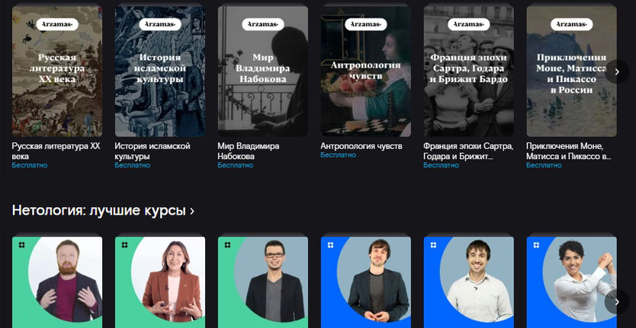
Task: Click the Arzamas logo on История исламской культуры card
Action: point(160,24)
